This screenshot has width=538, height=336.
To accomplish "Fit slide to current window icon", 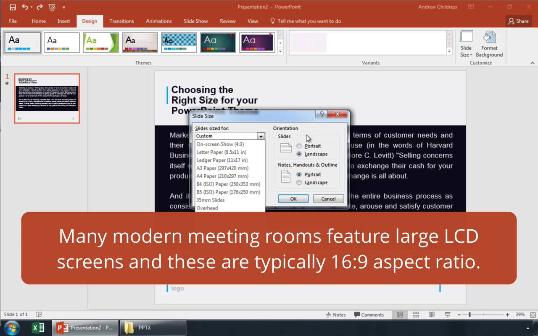I will (533, 315).
